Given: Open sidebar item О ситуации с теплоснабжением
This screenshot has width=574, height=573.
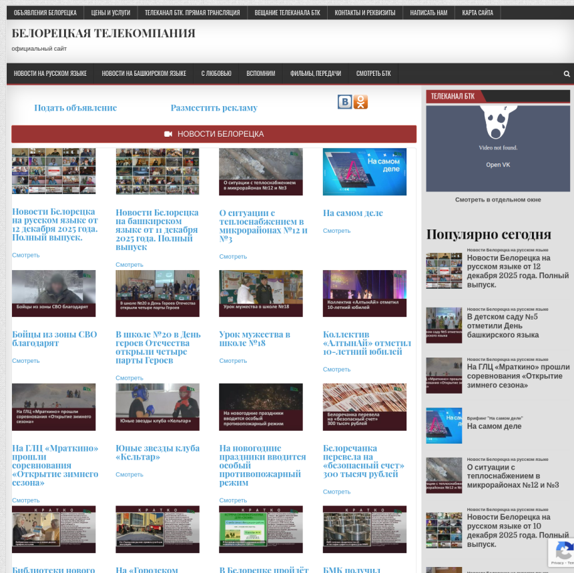Looking at the screenshot, I should point(513,476).
